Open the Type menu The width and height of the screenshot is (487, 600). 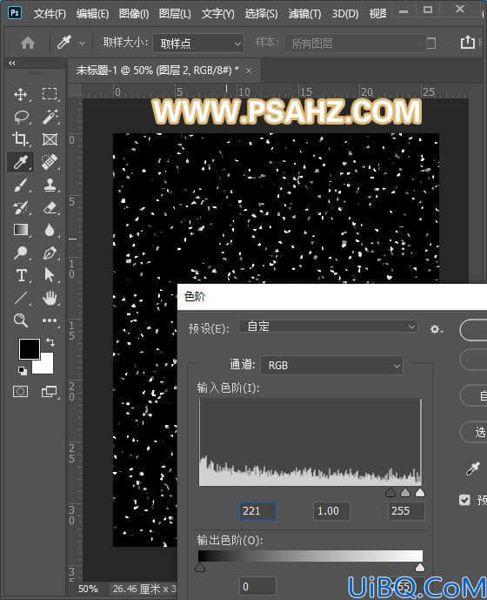(x=218, y=14)
